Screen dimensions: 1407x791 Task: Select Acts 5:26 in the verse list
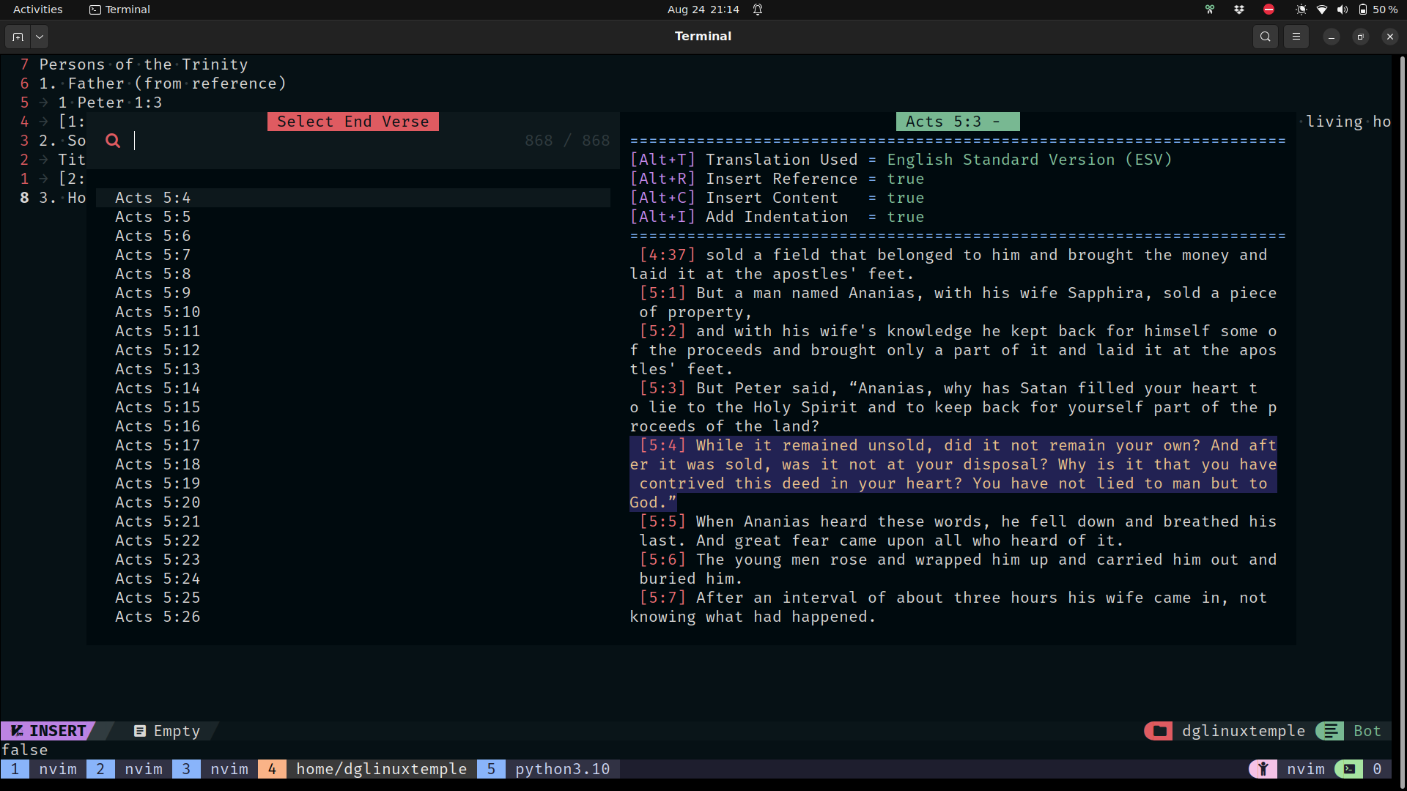click(158, 617)
